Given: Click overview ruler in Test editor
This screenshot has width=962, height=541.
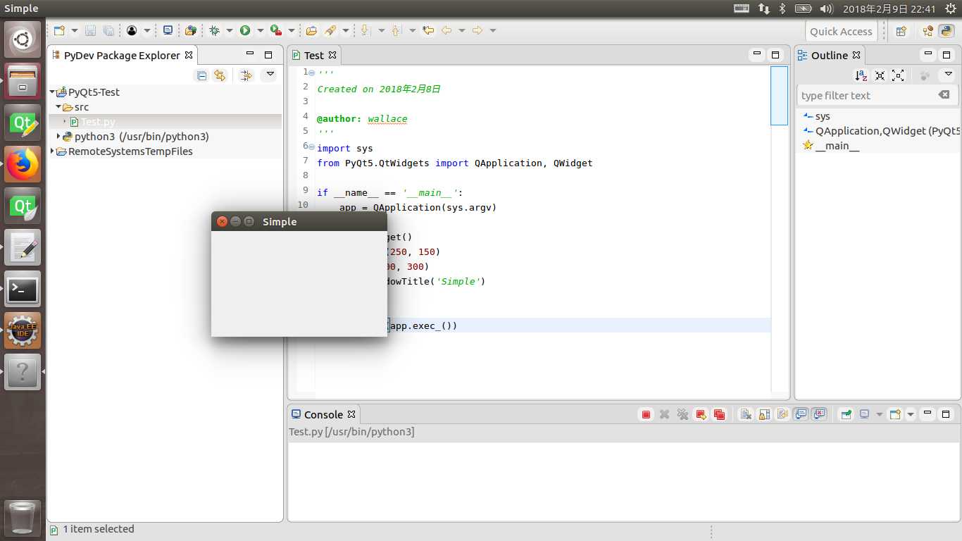Looking at the screenshot, I should [x=779, y=229].
